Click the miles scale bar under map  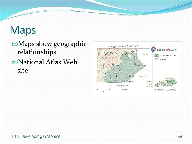[112, 90]
